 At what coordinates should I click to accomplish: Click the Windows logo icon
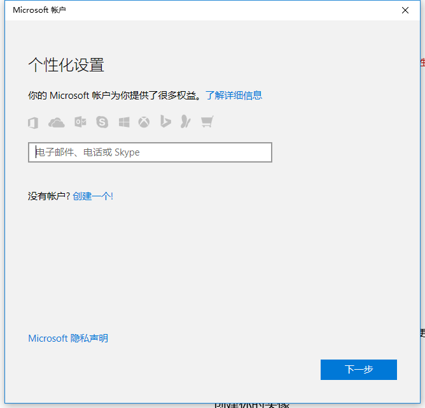(x=123, y=122)
